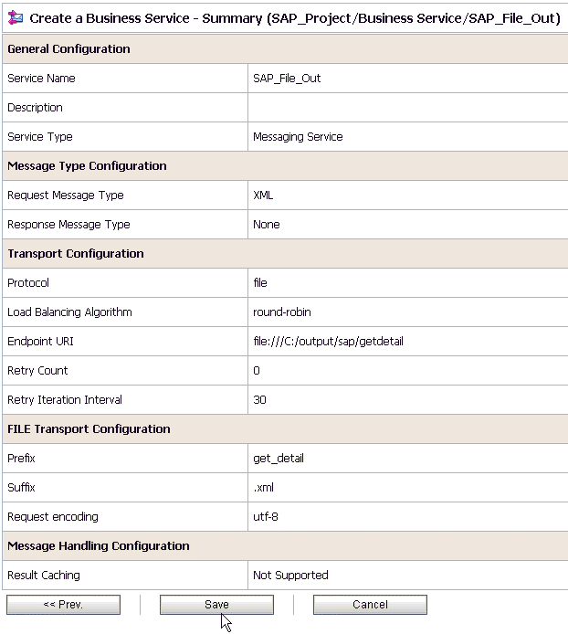
Task: Click the Result Caching Not Supported value
Action: (x=290, y=576)
